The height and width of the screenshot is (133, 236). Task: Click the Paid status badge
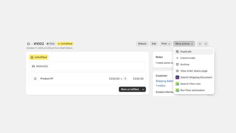click(50, 44)
